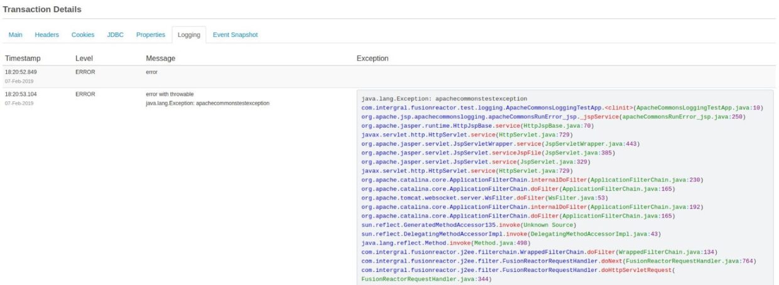Viewport: 779px width, 285px height.
Task: Select the Cookies tab
Action: [x=83, y=35]
